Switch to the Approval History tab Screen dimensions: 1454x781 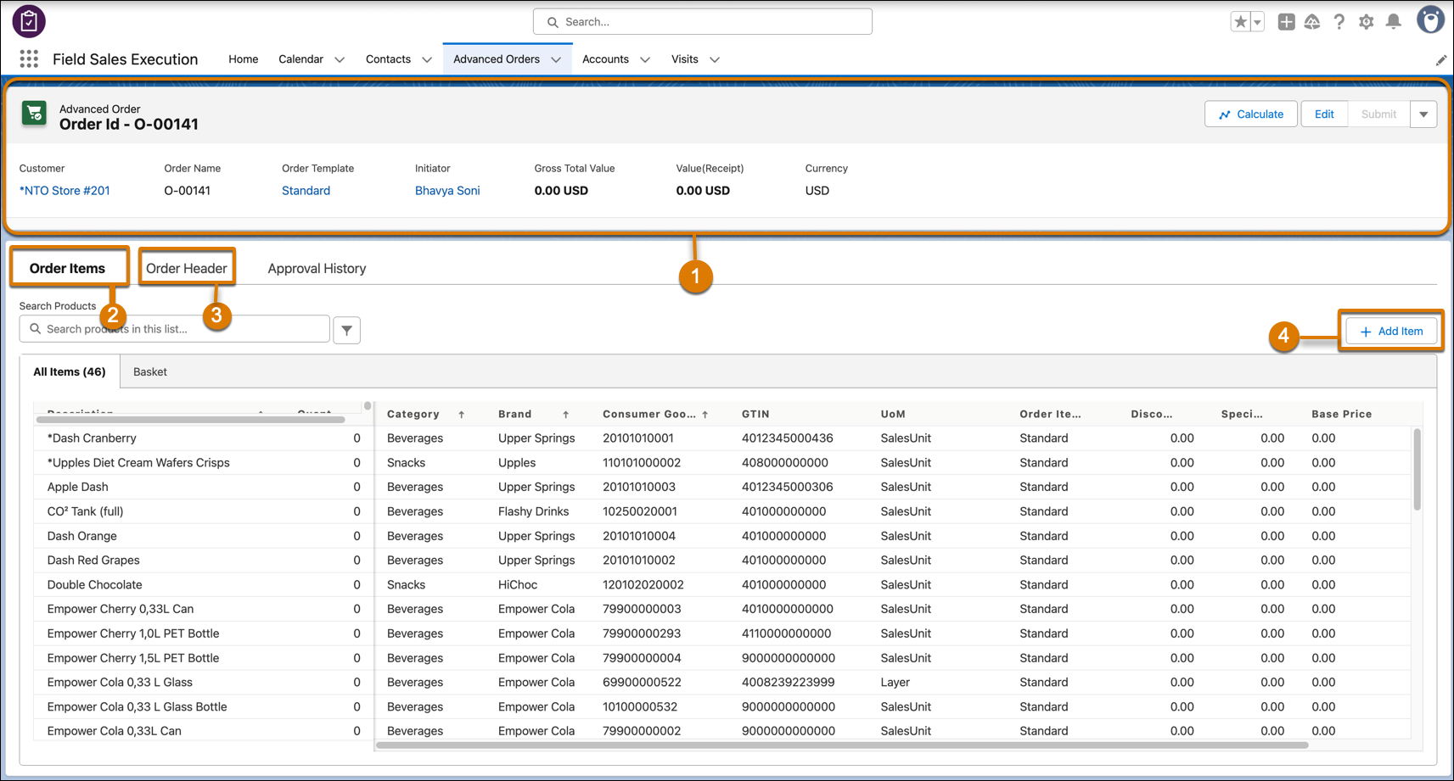(317, 269)
